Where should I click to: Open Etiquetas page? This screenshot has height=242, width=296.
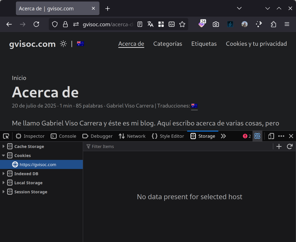pos(204,44)
